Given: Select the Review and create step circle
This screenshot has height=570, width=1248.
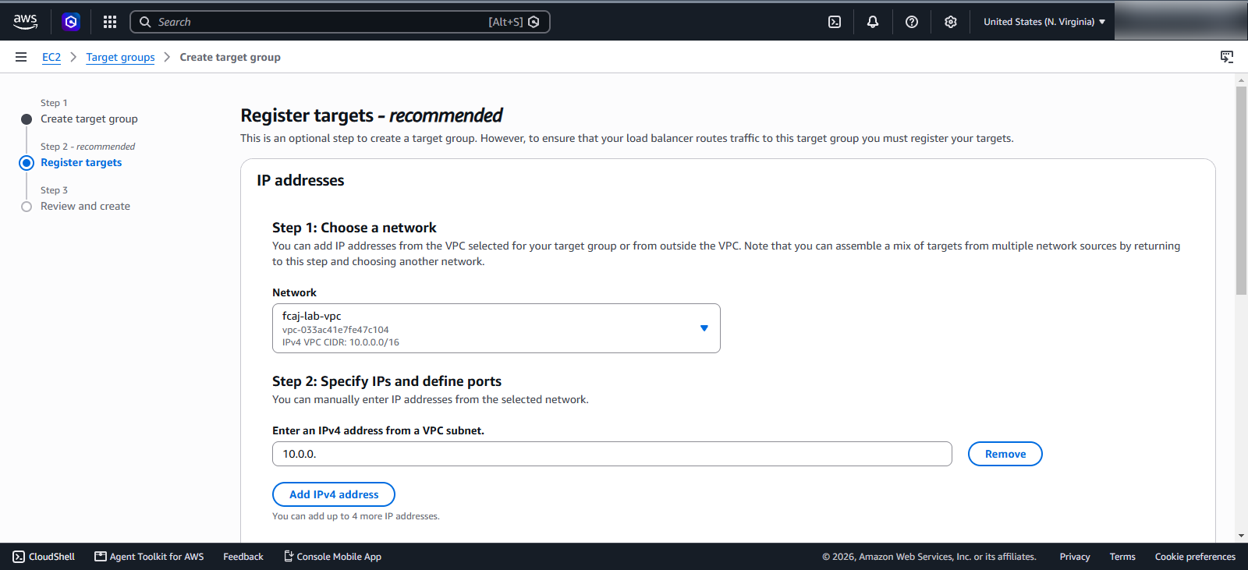Looking at the screenshot, I should coord(27,207).
